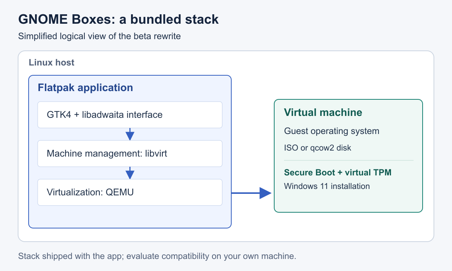Select the 'Linux host' label
Image resolution: width=452 pixels, height=271 pixels.
coord(52,62)
